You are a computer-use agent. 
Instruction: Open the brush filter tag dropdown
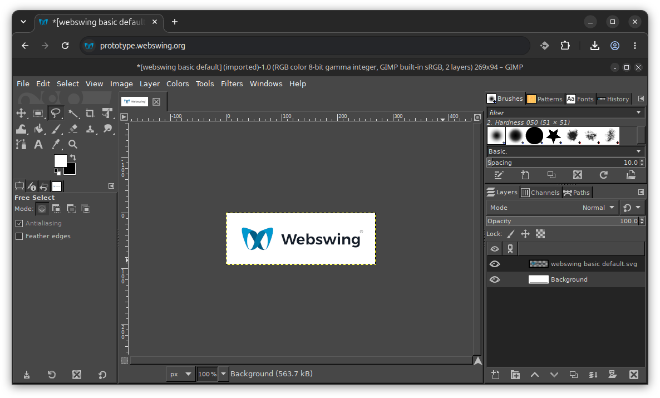coord(638,112)
